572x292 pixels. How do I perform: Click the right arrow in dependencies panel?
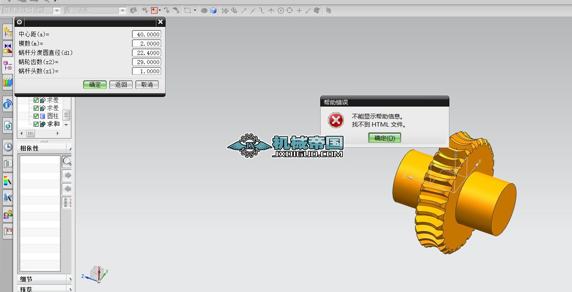(x=67, y=175)
